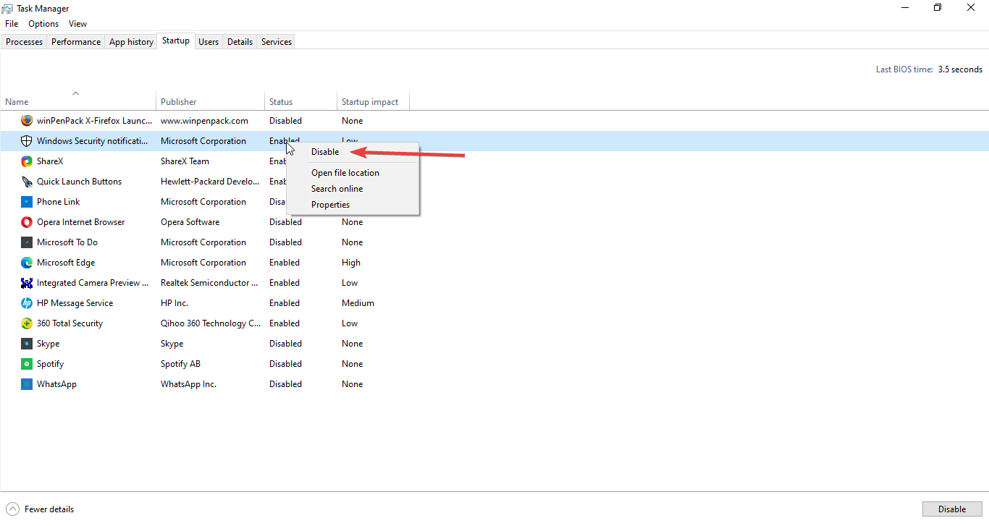Screen dimensions: 989x526
Task: Collapse the window using Fewer details
Action: point(40,509)
